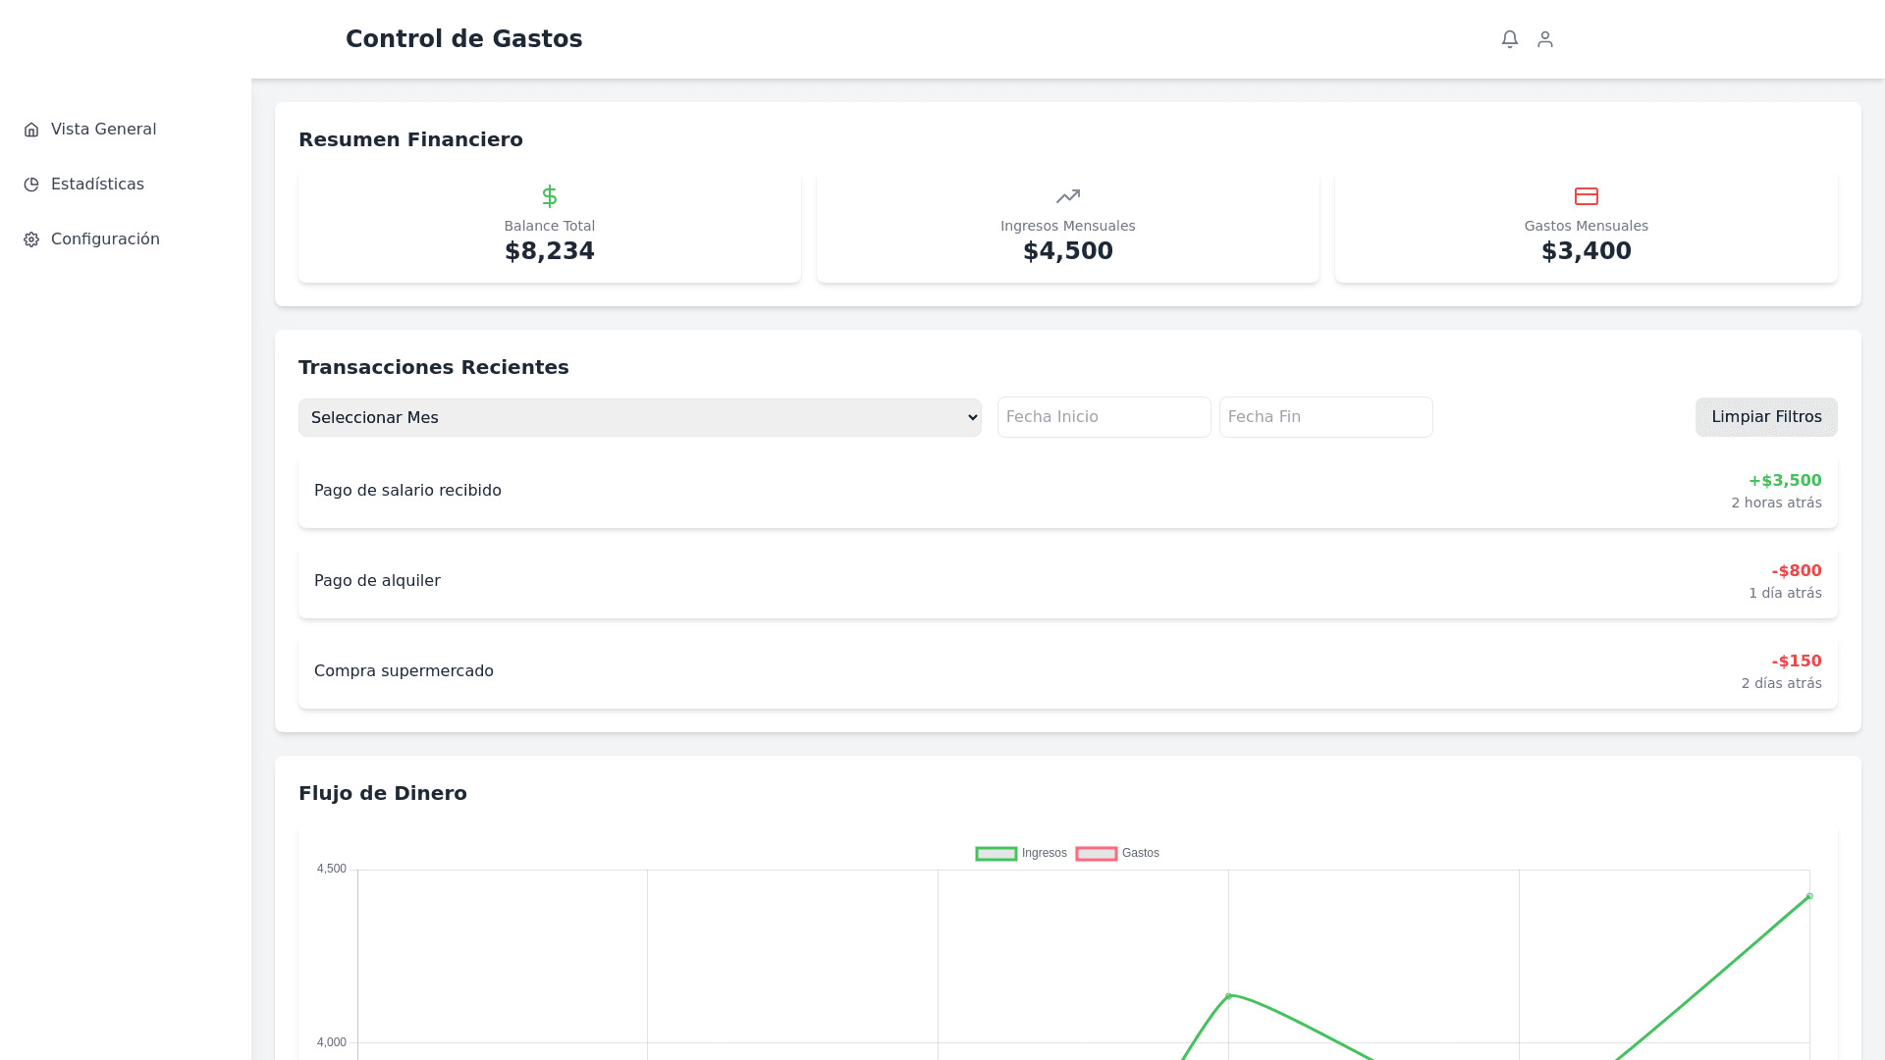1885x1060 pixels.
Task: Click into the Fecha Fin field
Action: 1325,417
